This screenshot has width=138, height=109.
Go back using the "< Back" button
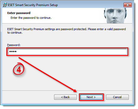click(65, 97)
